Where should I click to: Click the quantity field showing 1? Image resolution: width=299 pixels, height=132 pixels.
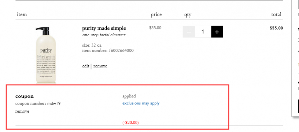(x=203, y=32)
